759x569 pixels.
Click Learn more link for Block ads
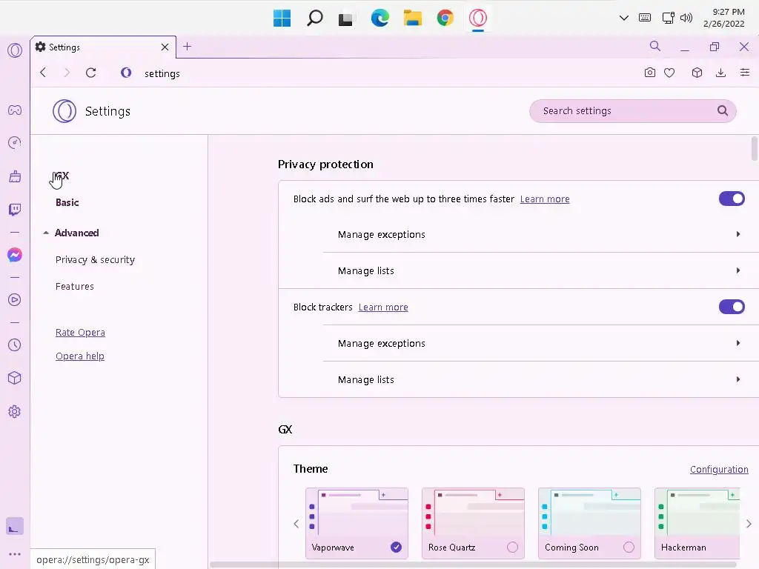[545, 199]
